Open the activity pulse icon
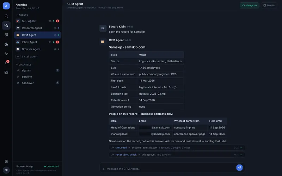 coord(6,54)
